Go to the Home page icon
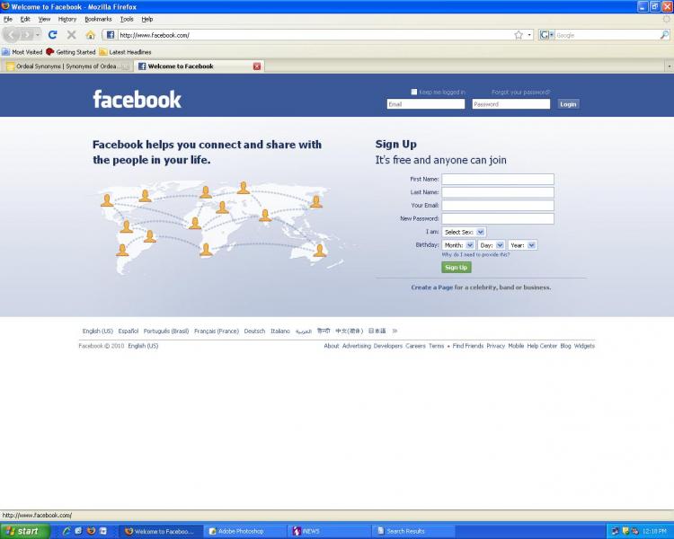The height and width of the screenshot is (539, 674). point(90,35)
